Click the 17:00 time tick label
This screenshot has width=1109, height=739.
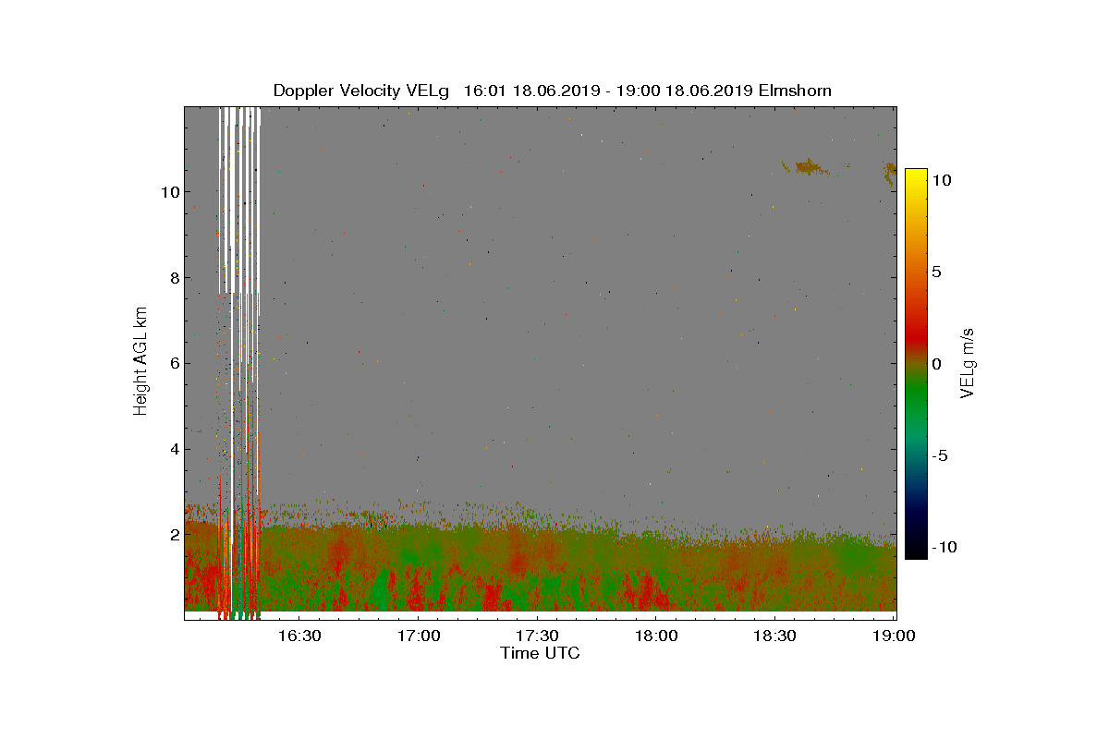[x=418, y=636]
